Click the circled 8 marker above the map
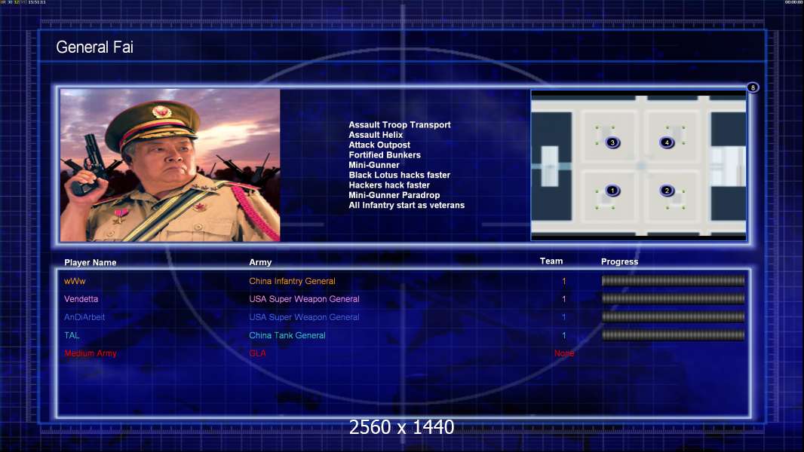This screenshot has height=452, width=804. pyautogui.click(x=752, y=87)
